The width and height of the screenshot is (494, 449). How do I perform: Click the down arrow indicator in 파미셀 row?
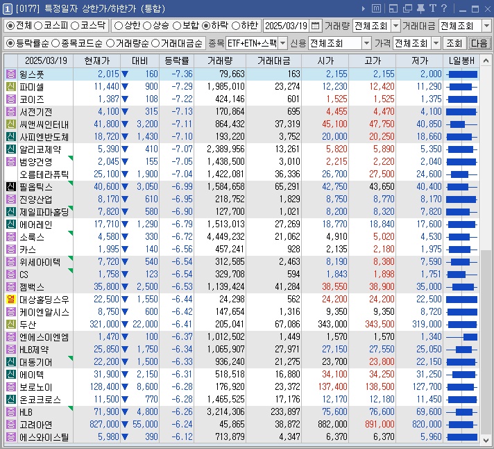(x=125, y=87)
